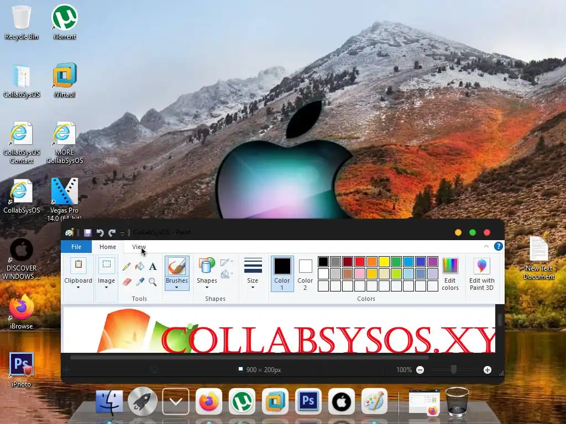Viewport: 566px width, 424px height.
Task: Click the Brushes tool icon
Action: (176, 266)
